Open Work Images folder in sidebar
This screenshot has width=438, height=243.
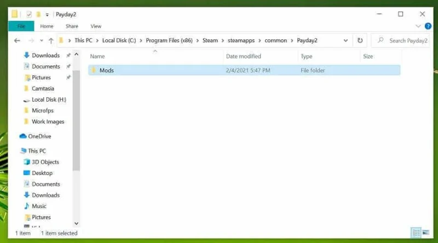coord(48,121)
